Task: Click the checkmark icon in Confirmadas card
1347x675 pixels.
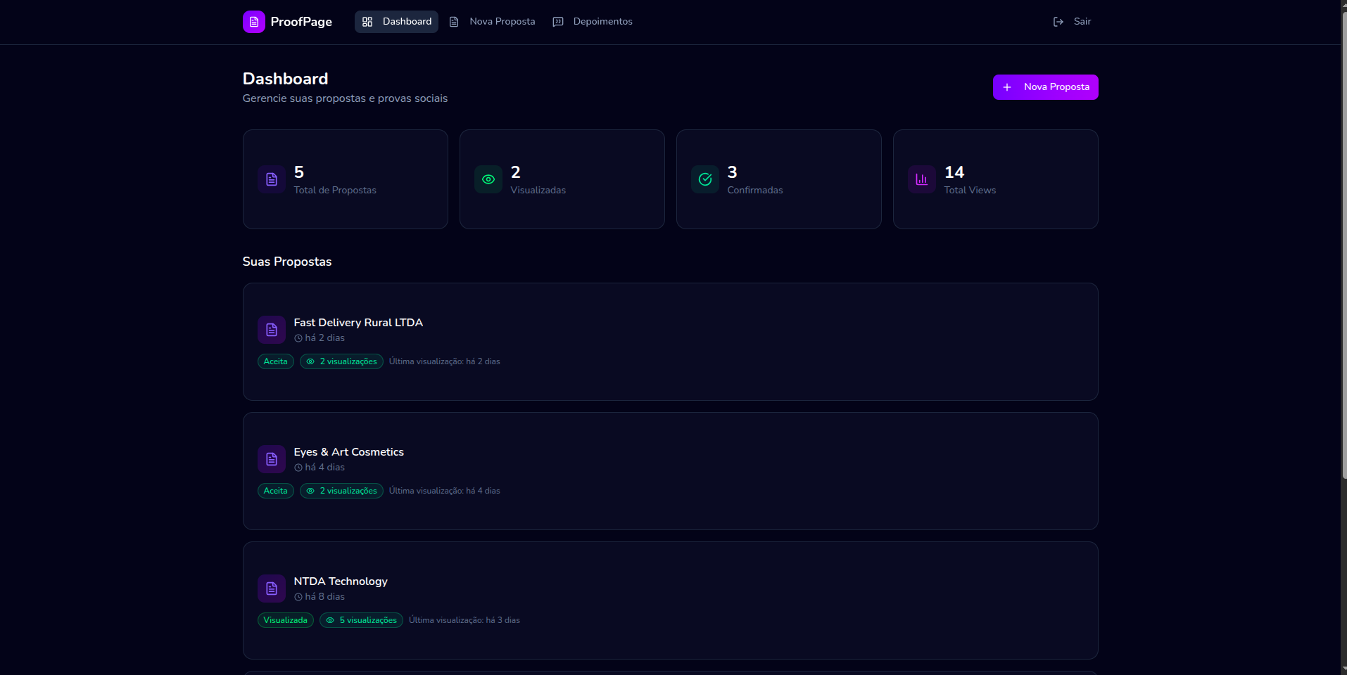Action: 704,179
